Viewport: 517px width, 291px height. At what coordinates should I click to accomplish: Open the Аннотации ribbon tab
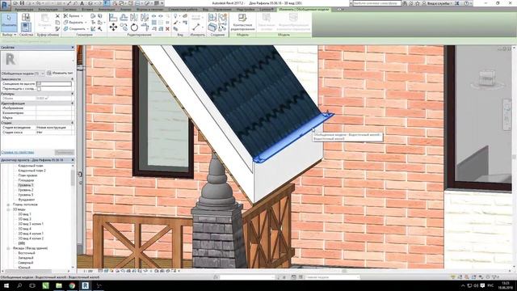click(x=107, y=10)
